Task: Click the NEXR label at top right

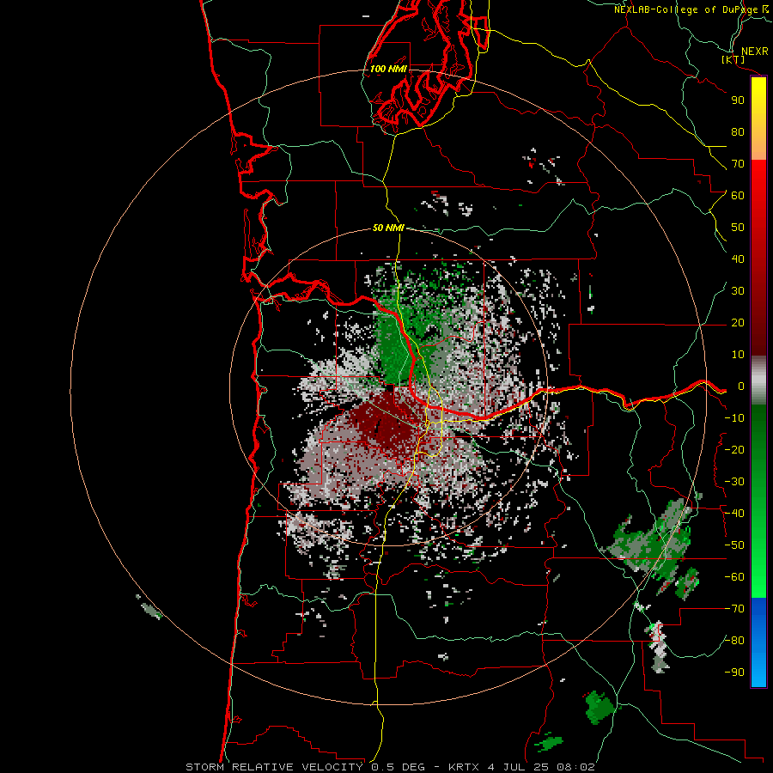Action: [754, 52]
